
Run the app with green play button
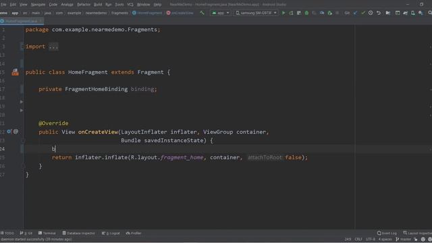[x=283, y=13]
